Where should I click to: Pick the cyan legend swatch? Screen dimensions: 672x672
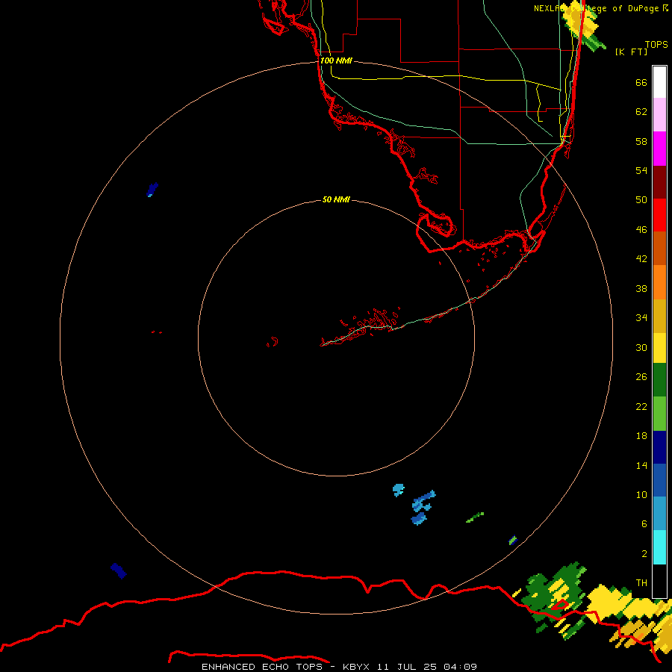659,547
